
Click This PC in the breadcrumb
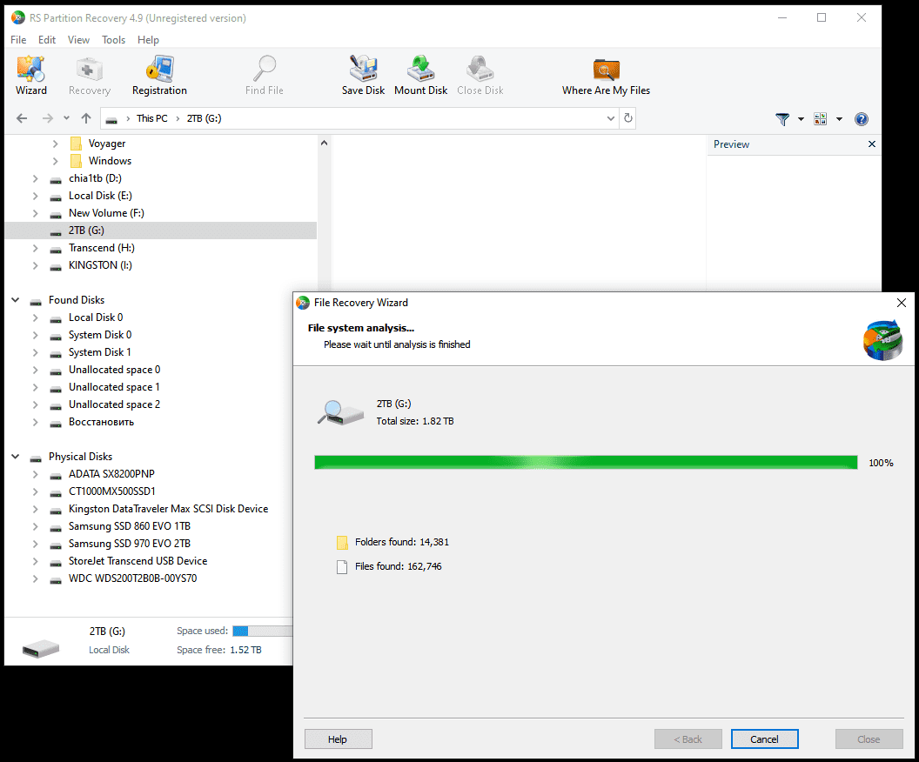[x=151, y=118]
